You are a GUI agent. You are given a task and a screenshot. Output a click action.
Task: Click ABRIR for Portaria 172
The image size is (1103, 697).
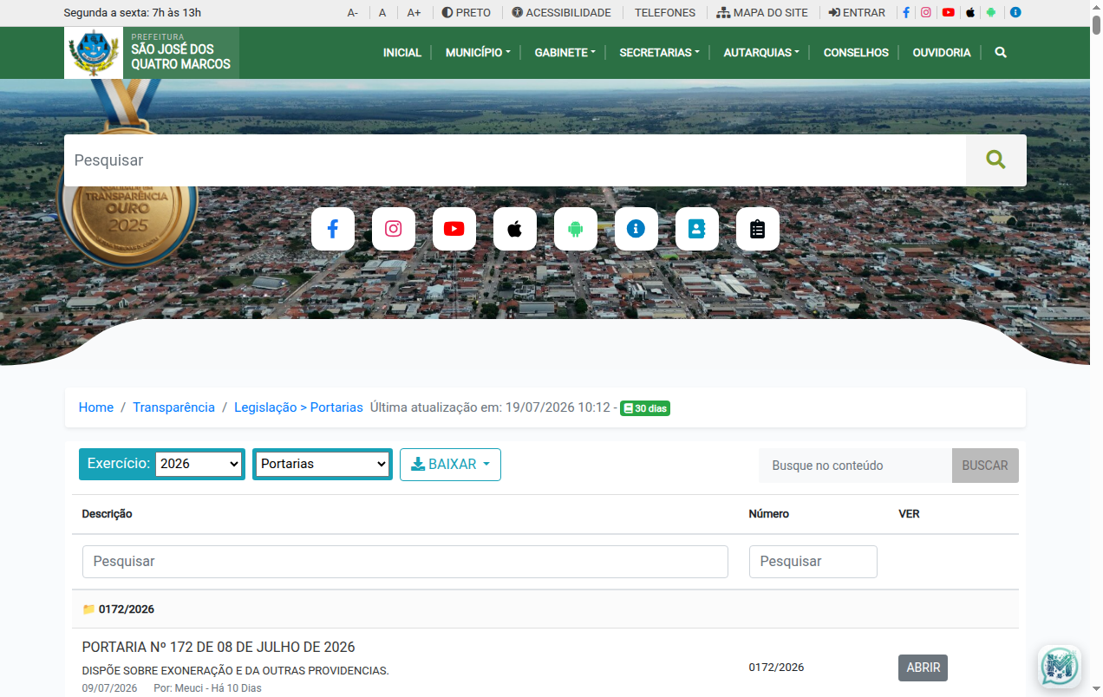[923, 668]
